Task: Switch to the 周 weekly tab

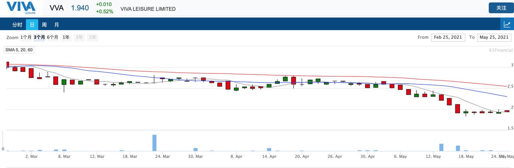Action: coord(44,25)
